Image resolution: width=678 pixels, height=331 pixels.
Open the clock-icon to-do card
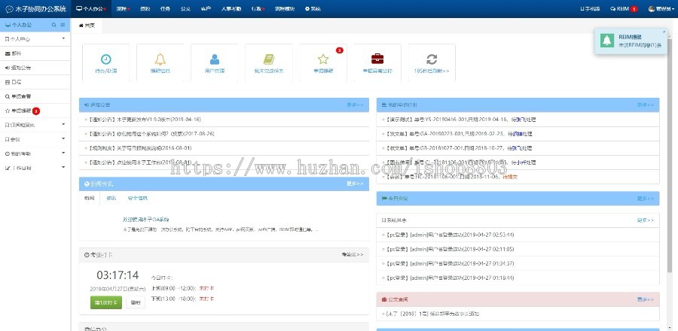(x=105, y=62)
